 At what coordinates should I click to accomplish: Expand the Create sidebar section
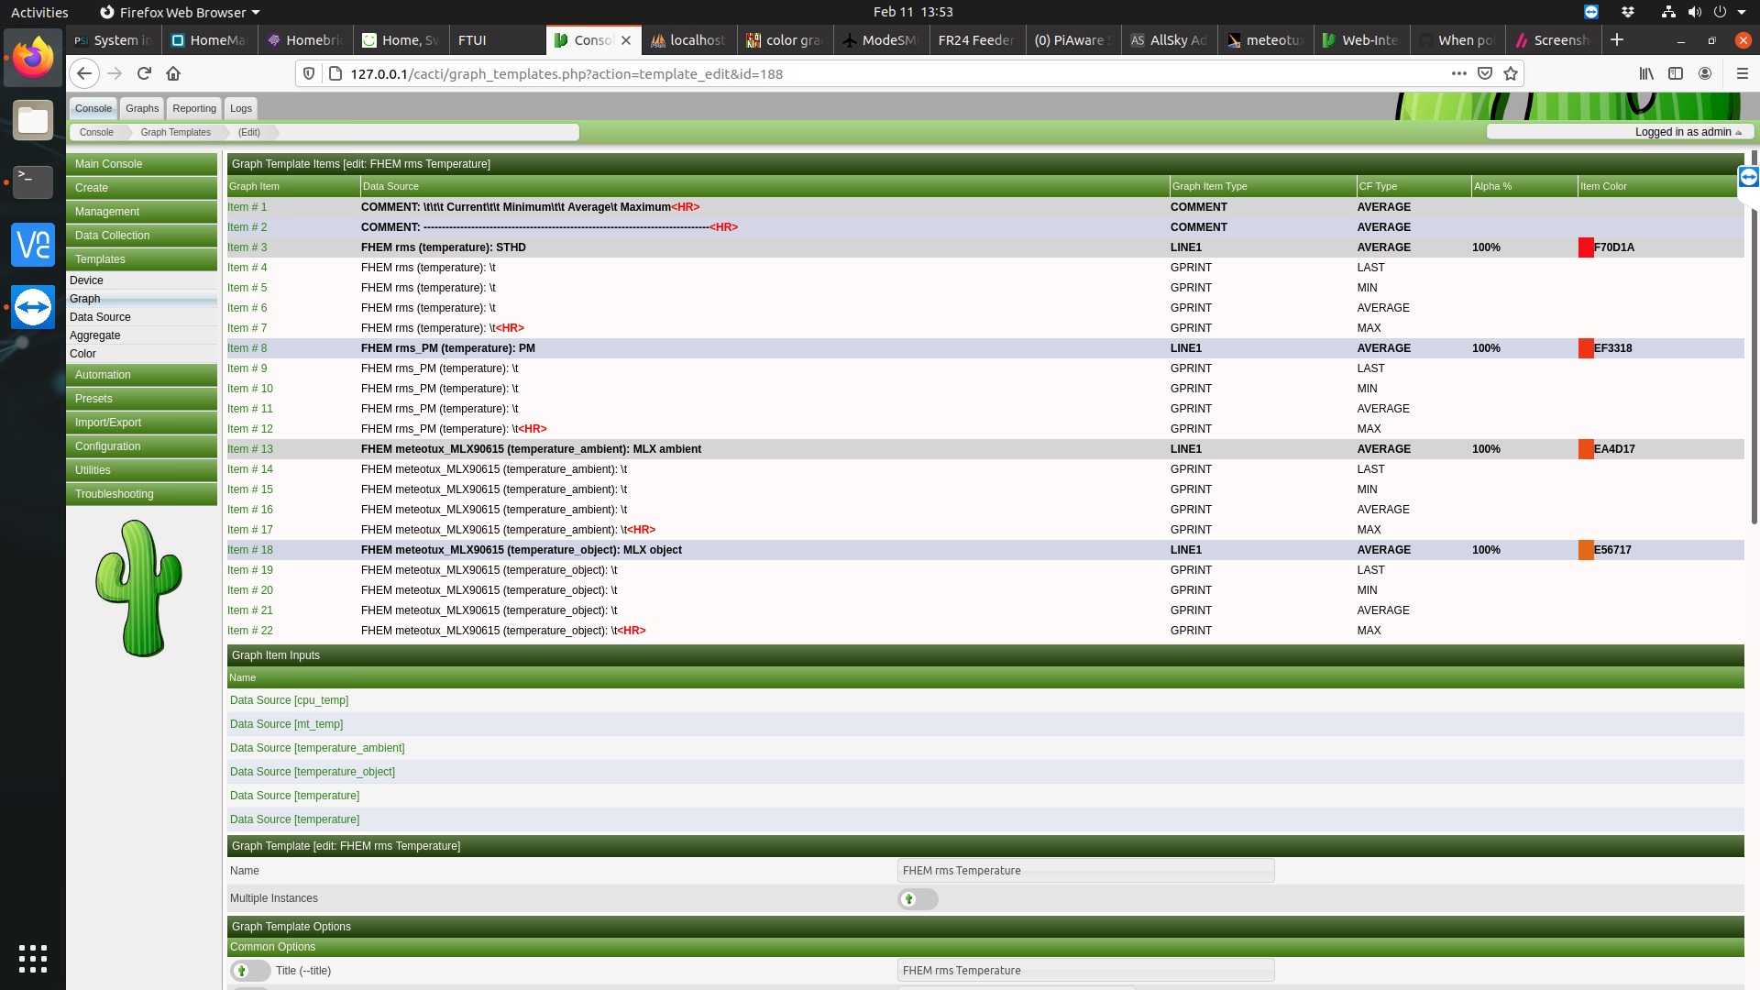tap(141, 188)
